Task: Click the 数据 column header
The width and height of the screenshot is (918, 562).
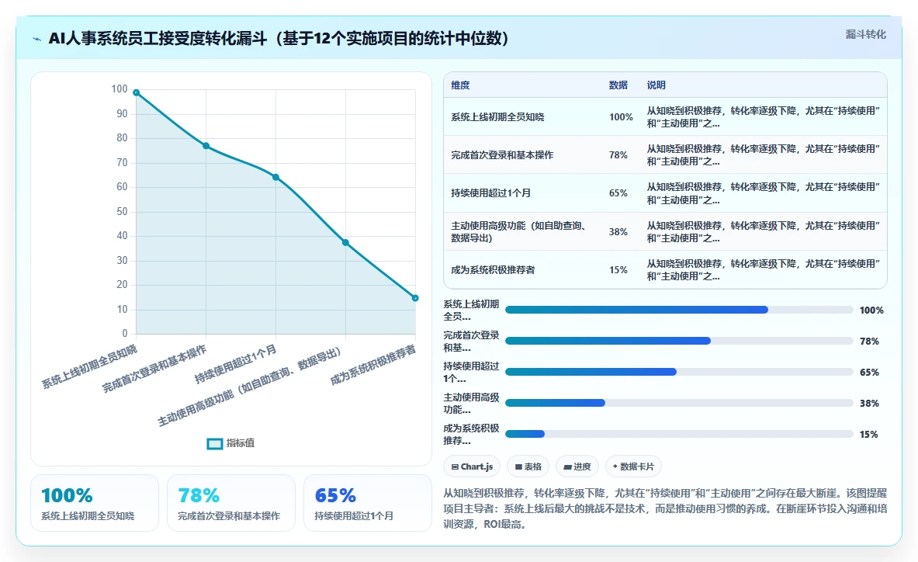Action: [x=618, y=85]
